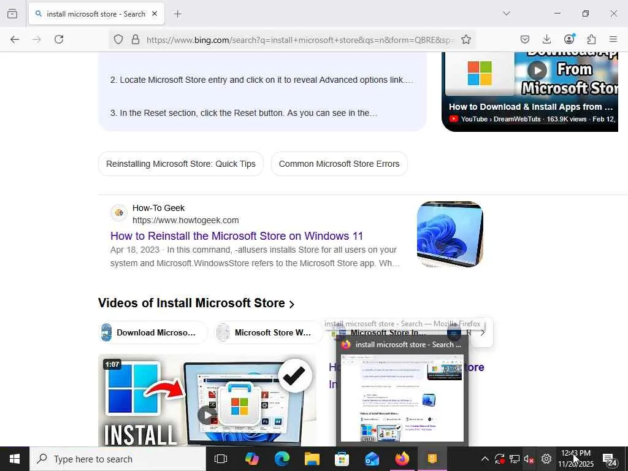Activate the Firefox window preview thumbnail
628x471 pixels.
coord(402,398)
